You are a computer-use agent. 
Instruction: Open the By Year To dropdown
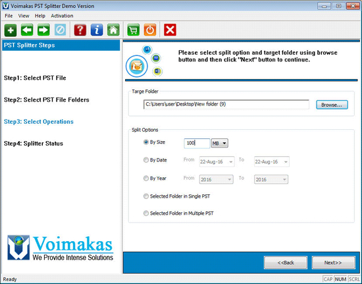click(271, 179)
